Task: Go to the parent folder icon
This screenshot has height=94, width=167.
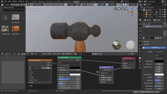Action: [5, 17]
